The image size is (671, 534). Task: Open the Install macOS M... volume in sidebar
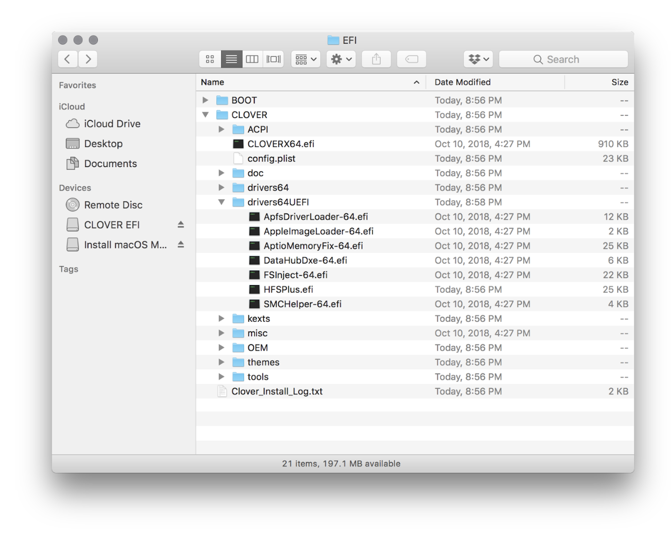(117, 245)
